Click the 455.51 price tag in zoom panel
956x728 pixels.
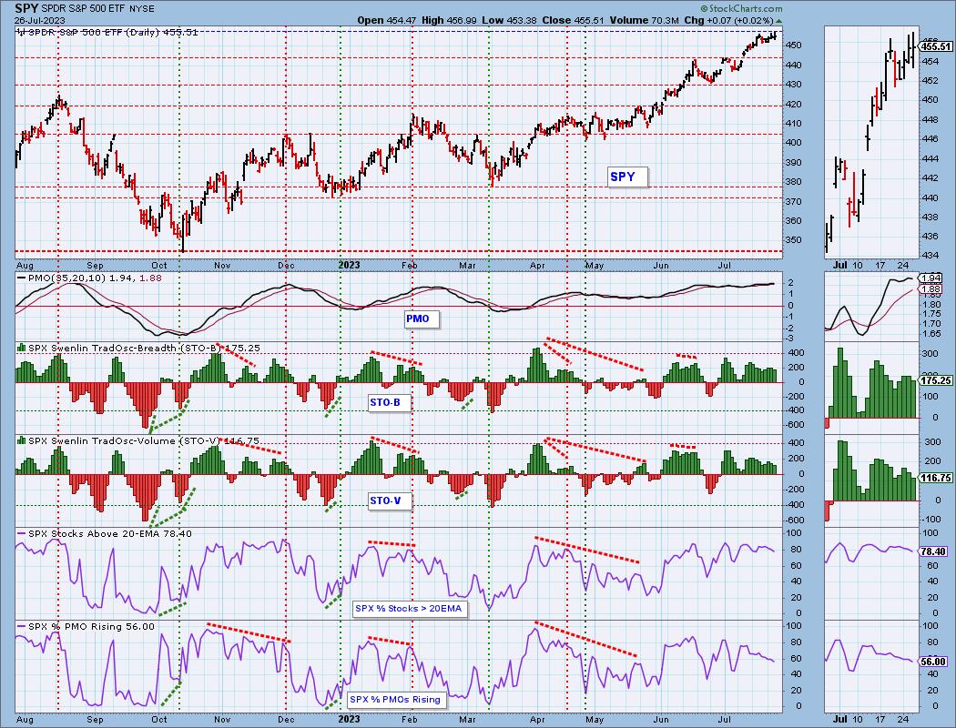pyautogui.click(x=937, y=46)
